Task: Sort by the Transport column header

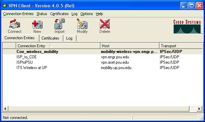Action: tap(181, 46)
